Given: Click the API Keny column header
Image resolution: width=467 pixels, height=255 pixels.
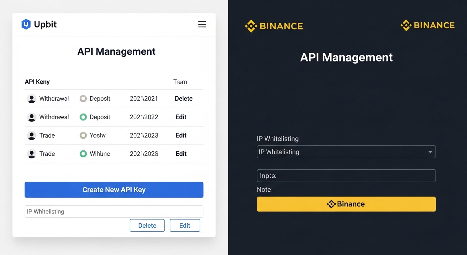Looking at the screenshot, I should point(37,82).
